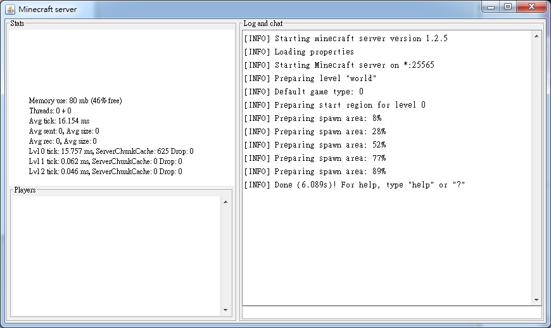
Task: Focus the server command input field
Action: tap(391, 312)
